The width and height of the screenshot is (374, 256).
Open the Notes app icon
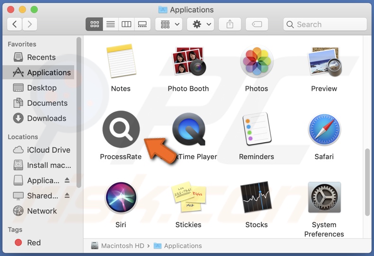pyautogui.click(x=121, y=61)
